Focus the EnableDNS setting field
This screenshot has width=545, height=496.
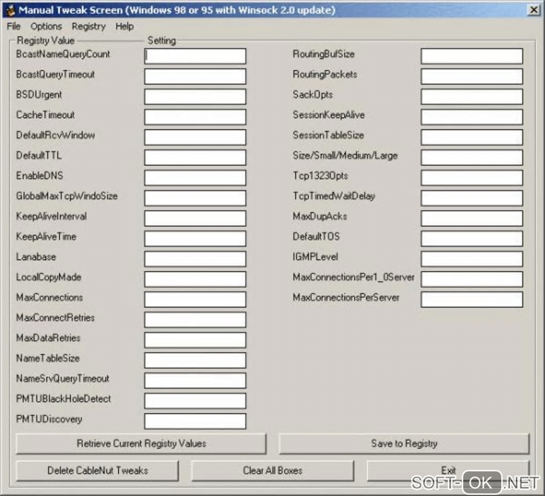point(195,178)
